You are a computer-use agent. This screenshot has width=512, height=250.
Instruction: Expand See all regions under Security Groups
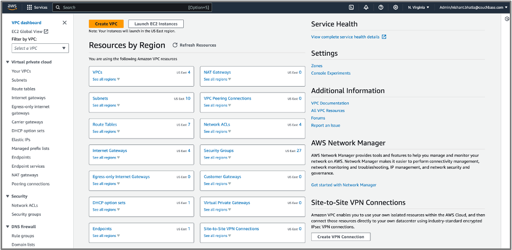click(217, 157)
